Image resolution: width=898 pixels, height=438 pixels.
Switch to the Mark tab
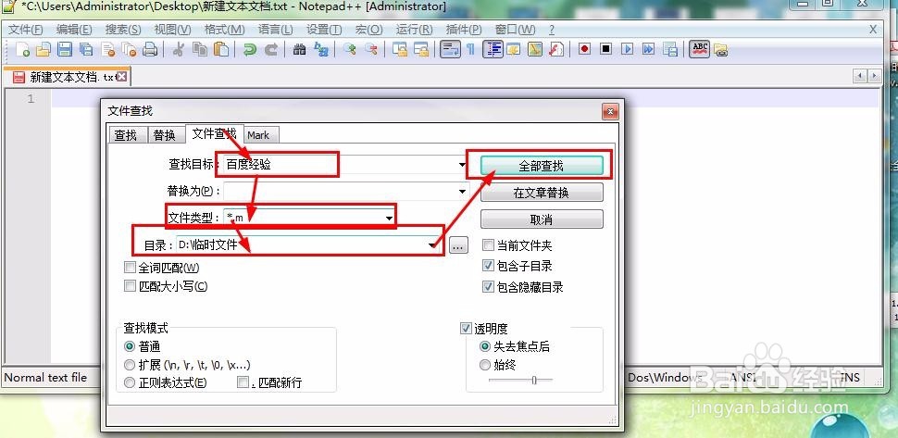coord(259,135)
